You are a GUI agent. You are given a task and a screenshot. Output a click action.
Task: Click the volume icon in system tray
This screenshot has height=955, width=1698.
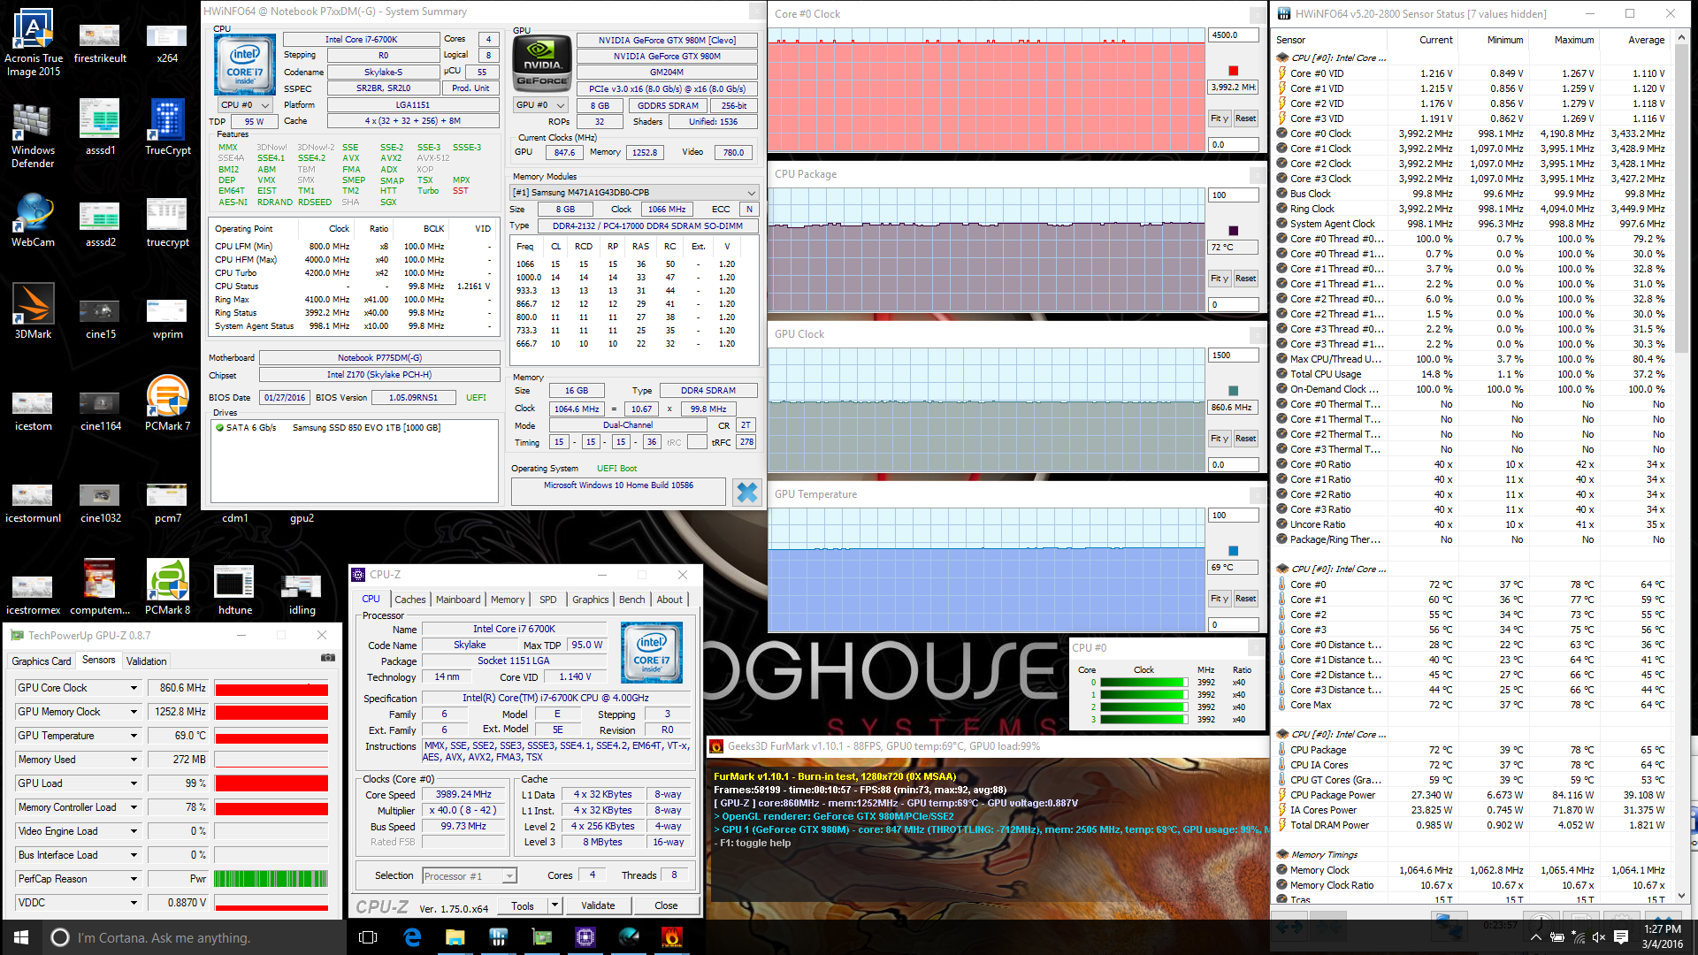[x=1598, y=937]
